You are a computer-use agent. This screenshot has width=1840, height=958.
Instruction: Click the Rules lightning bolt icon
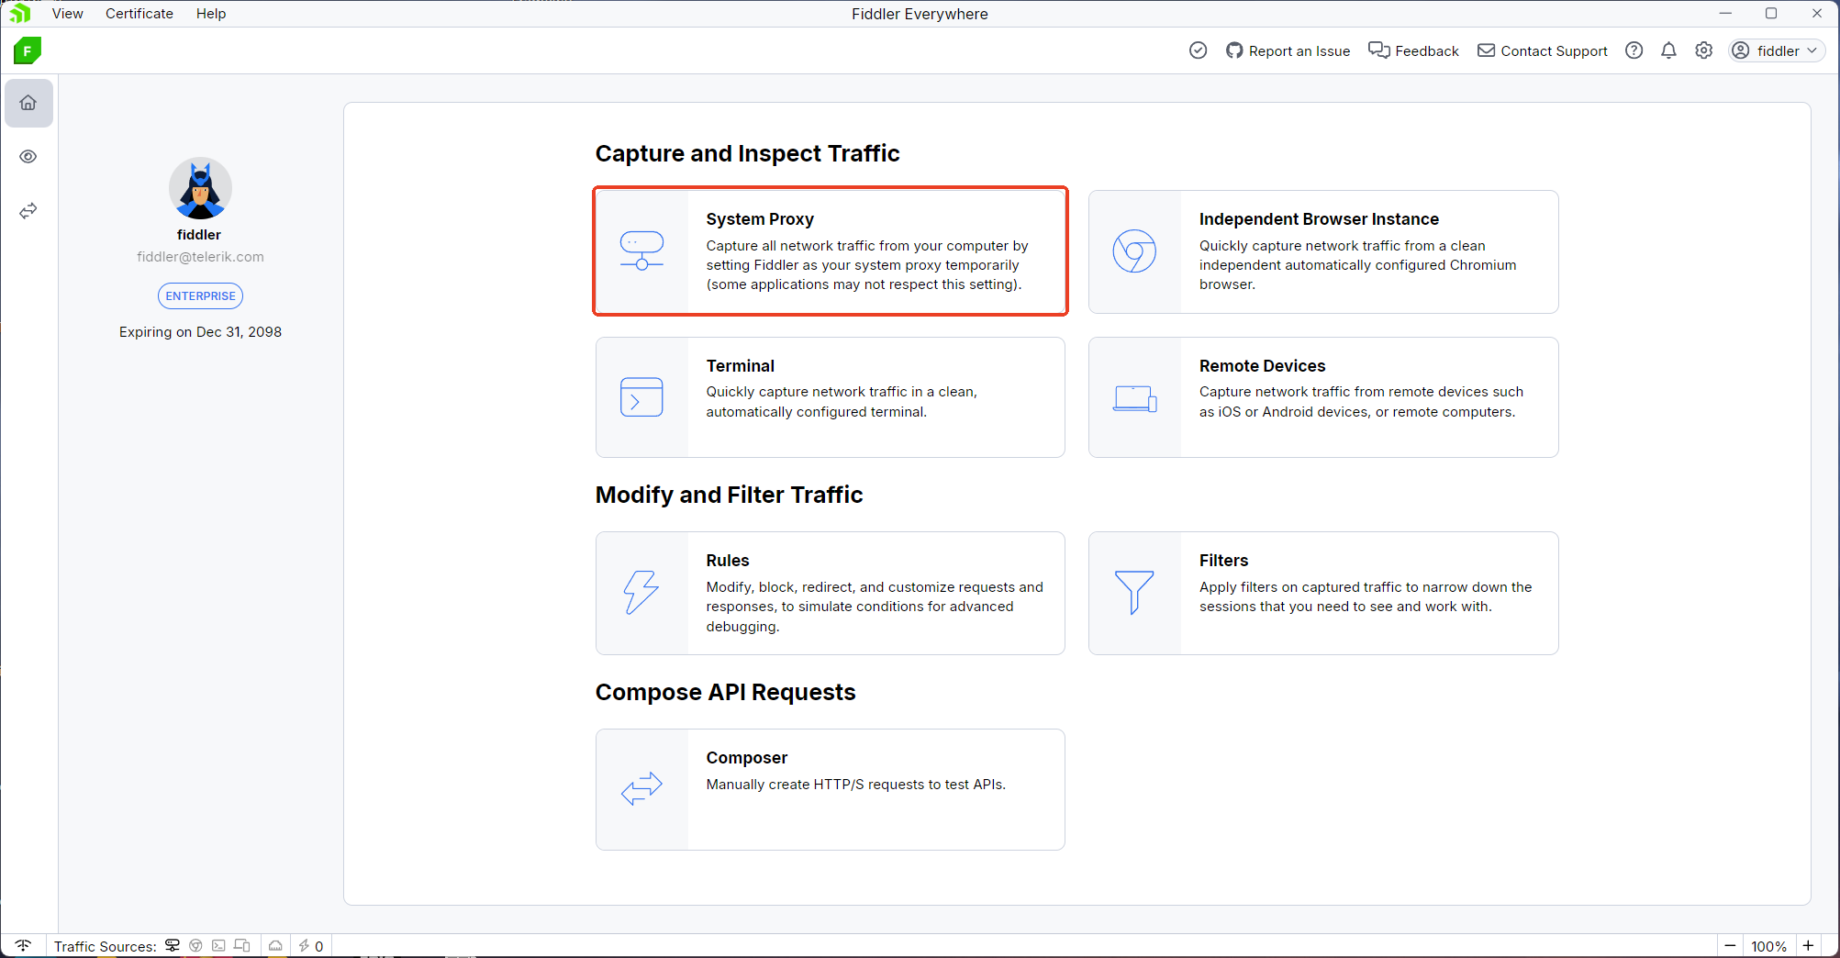(x=641, y=592)
